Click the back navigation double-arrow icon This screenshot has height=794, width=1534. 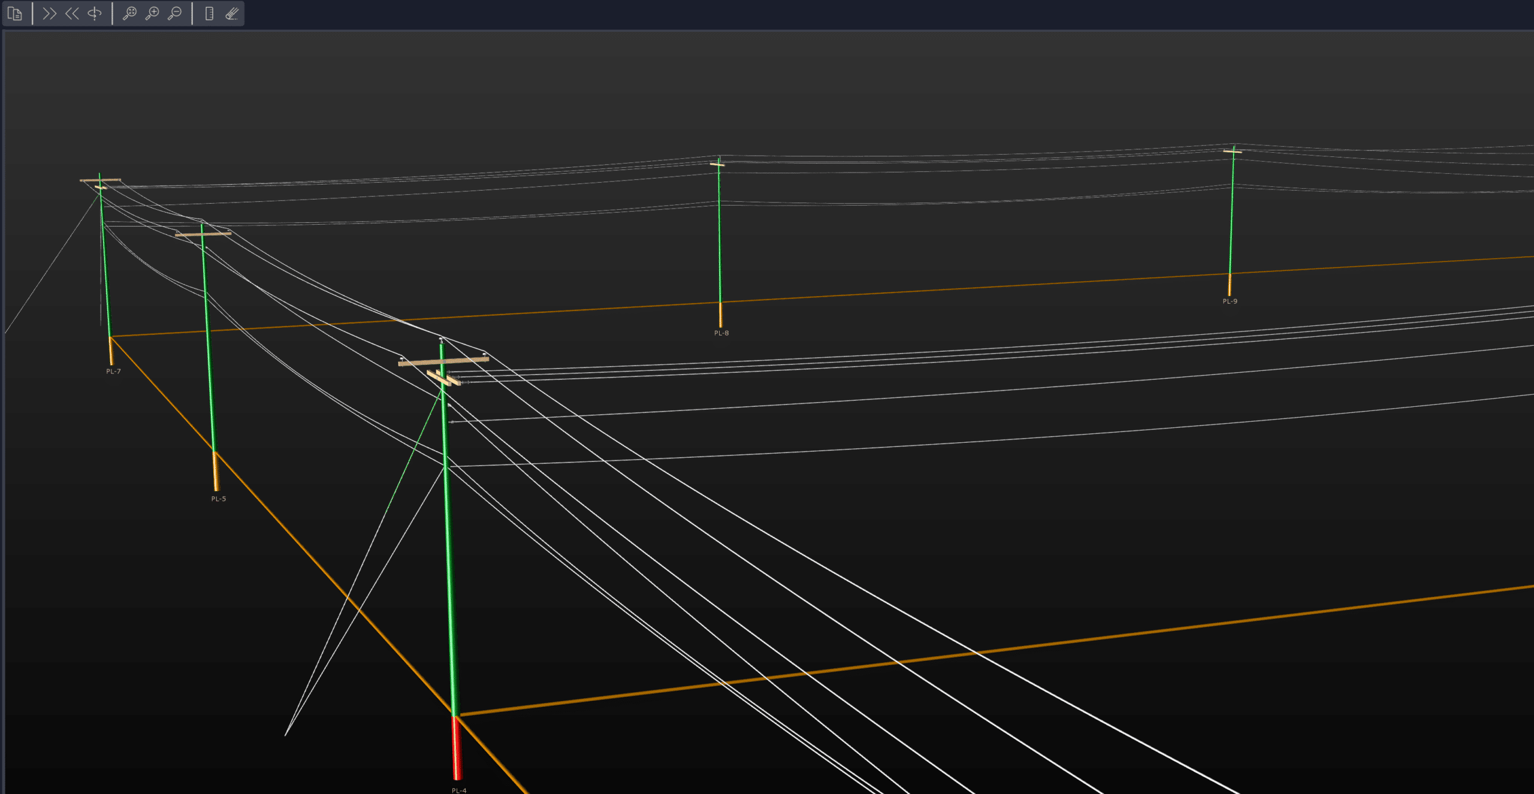point(72,13)
